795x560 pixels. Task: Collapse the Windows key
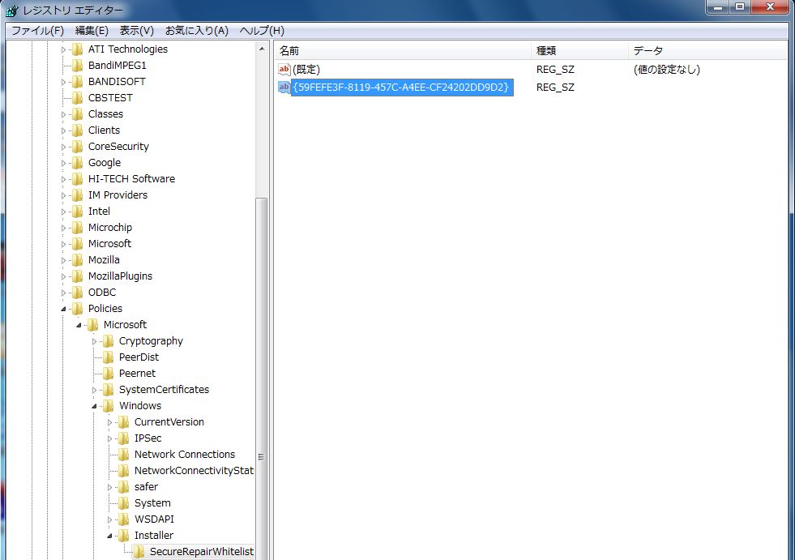coord(94,406)
